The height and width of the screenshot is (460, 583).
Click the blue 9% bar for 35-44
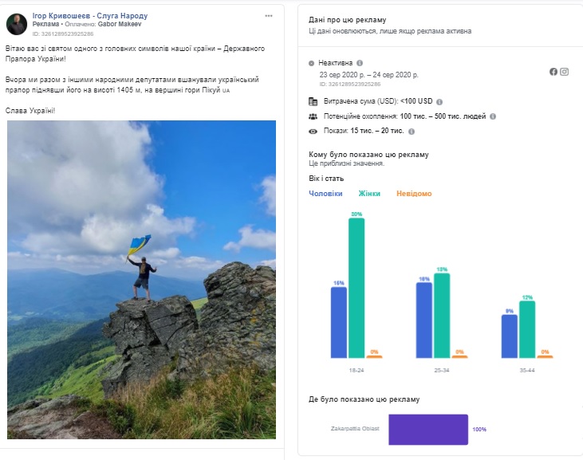click(x=510, y=336)
